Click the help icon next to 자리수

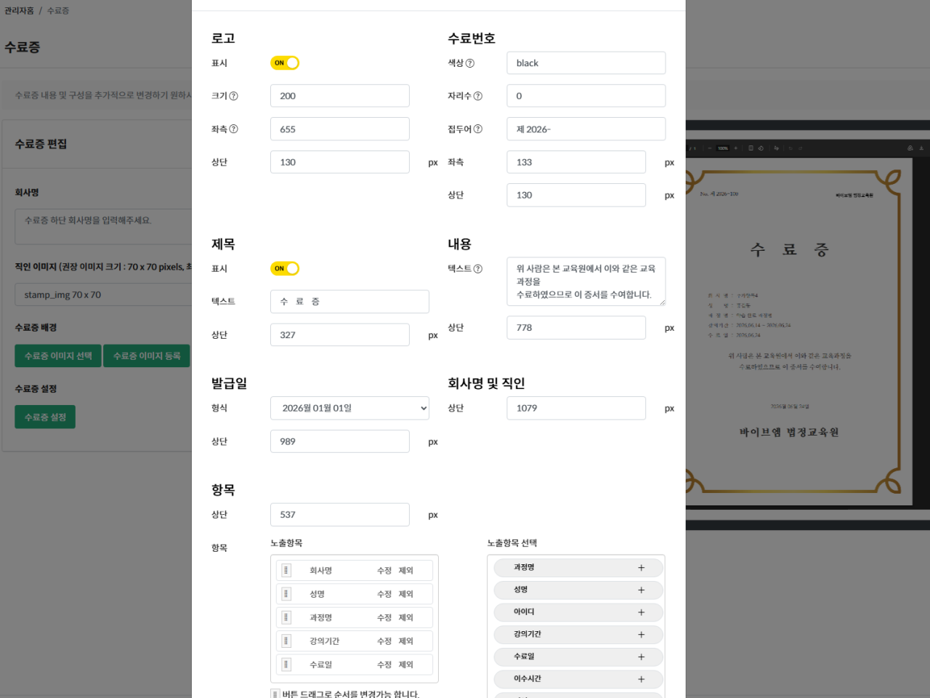pyautogui.click(x=478, y=96)
